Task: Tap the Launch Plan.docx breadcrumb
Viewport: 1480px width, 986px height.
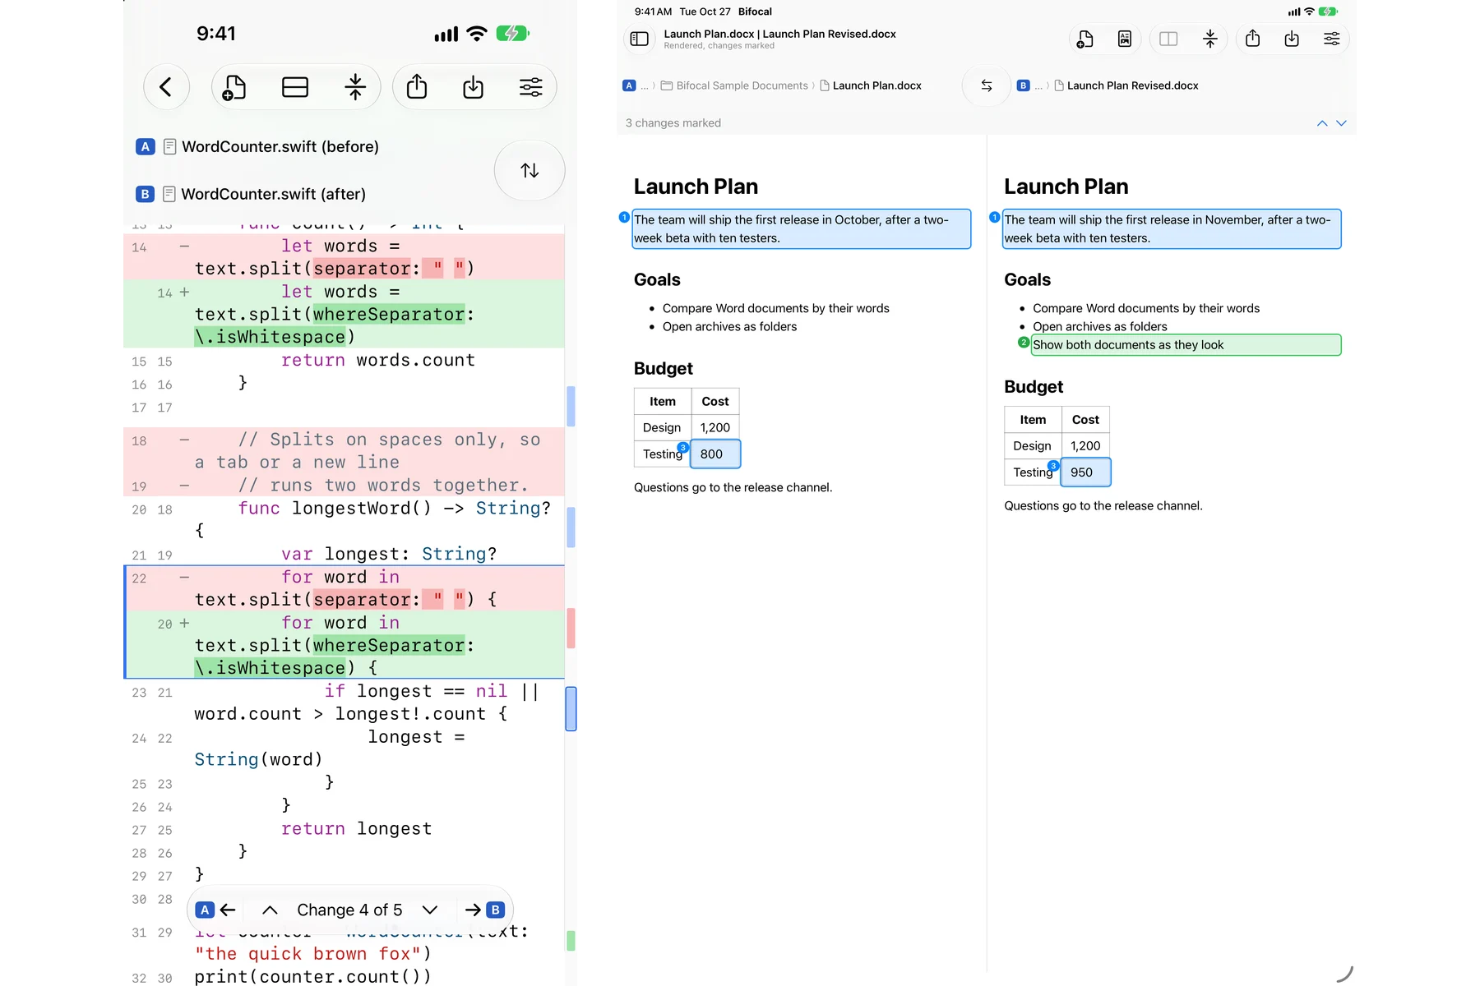Action: coord(871,85)
